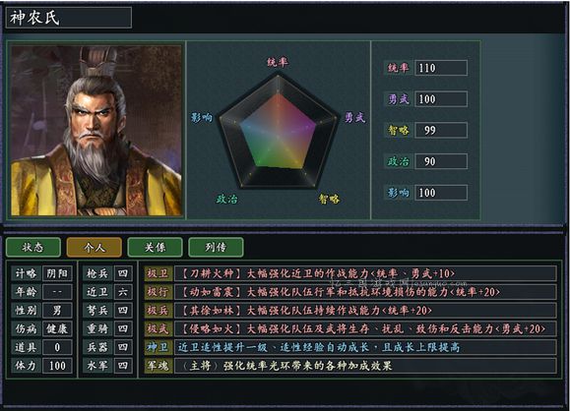Click the pentagon ability radar chart
The height and width of the screenshot is (411, 570).
point(278,132)
